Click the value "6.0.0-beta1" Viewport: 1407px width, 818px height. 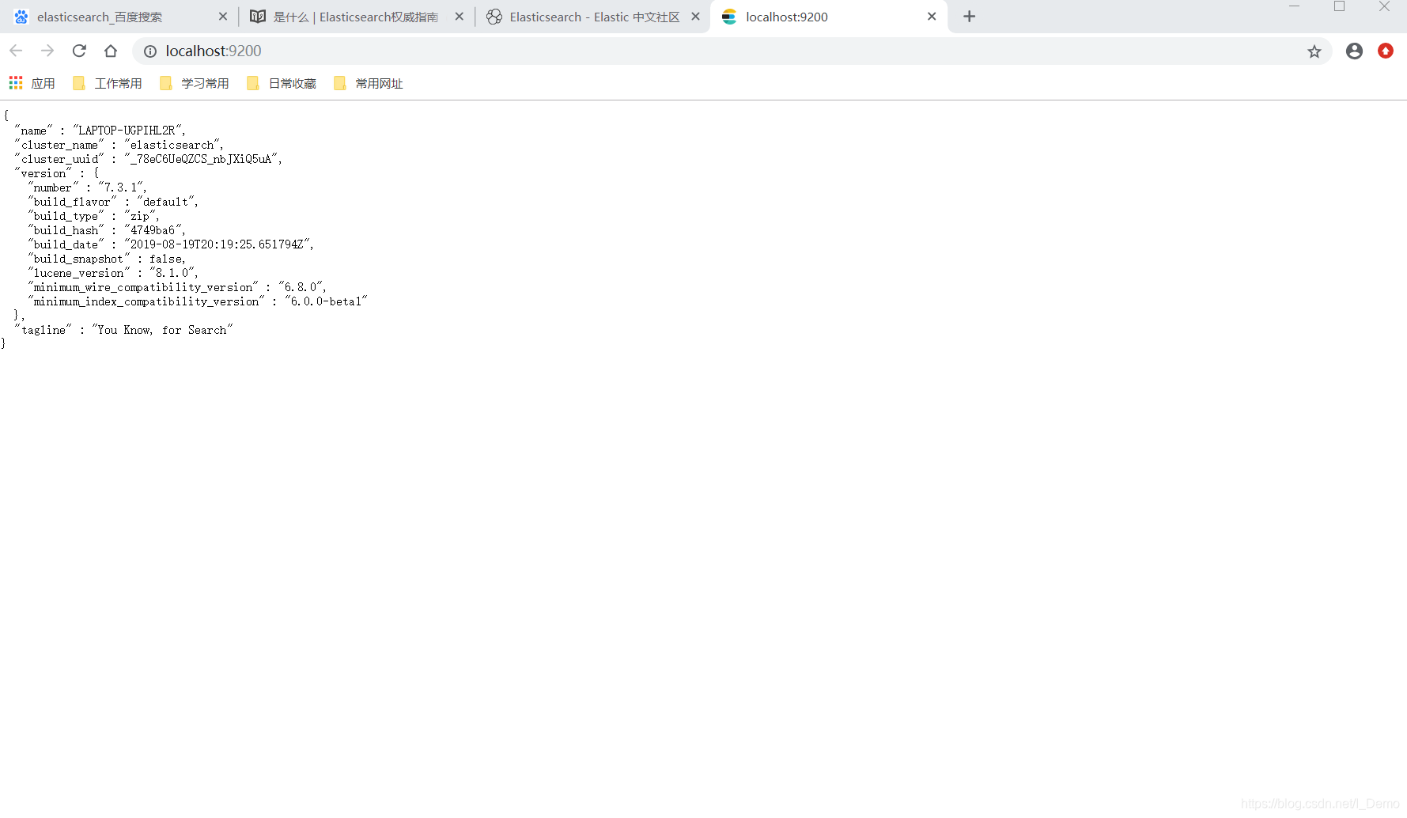point(326,301)
